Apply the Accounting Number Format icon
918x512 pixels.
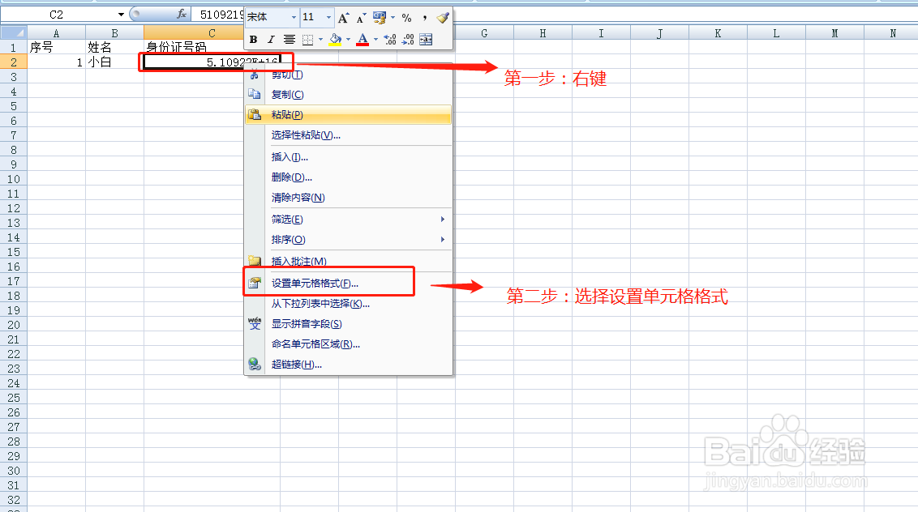pyautogui.click(x=380, y=18)
